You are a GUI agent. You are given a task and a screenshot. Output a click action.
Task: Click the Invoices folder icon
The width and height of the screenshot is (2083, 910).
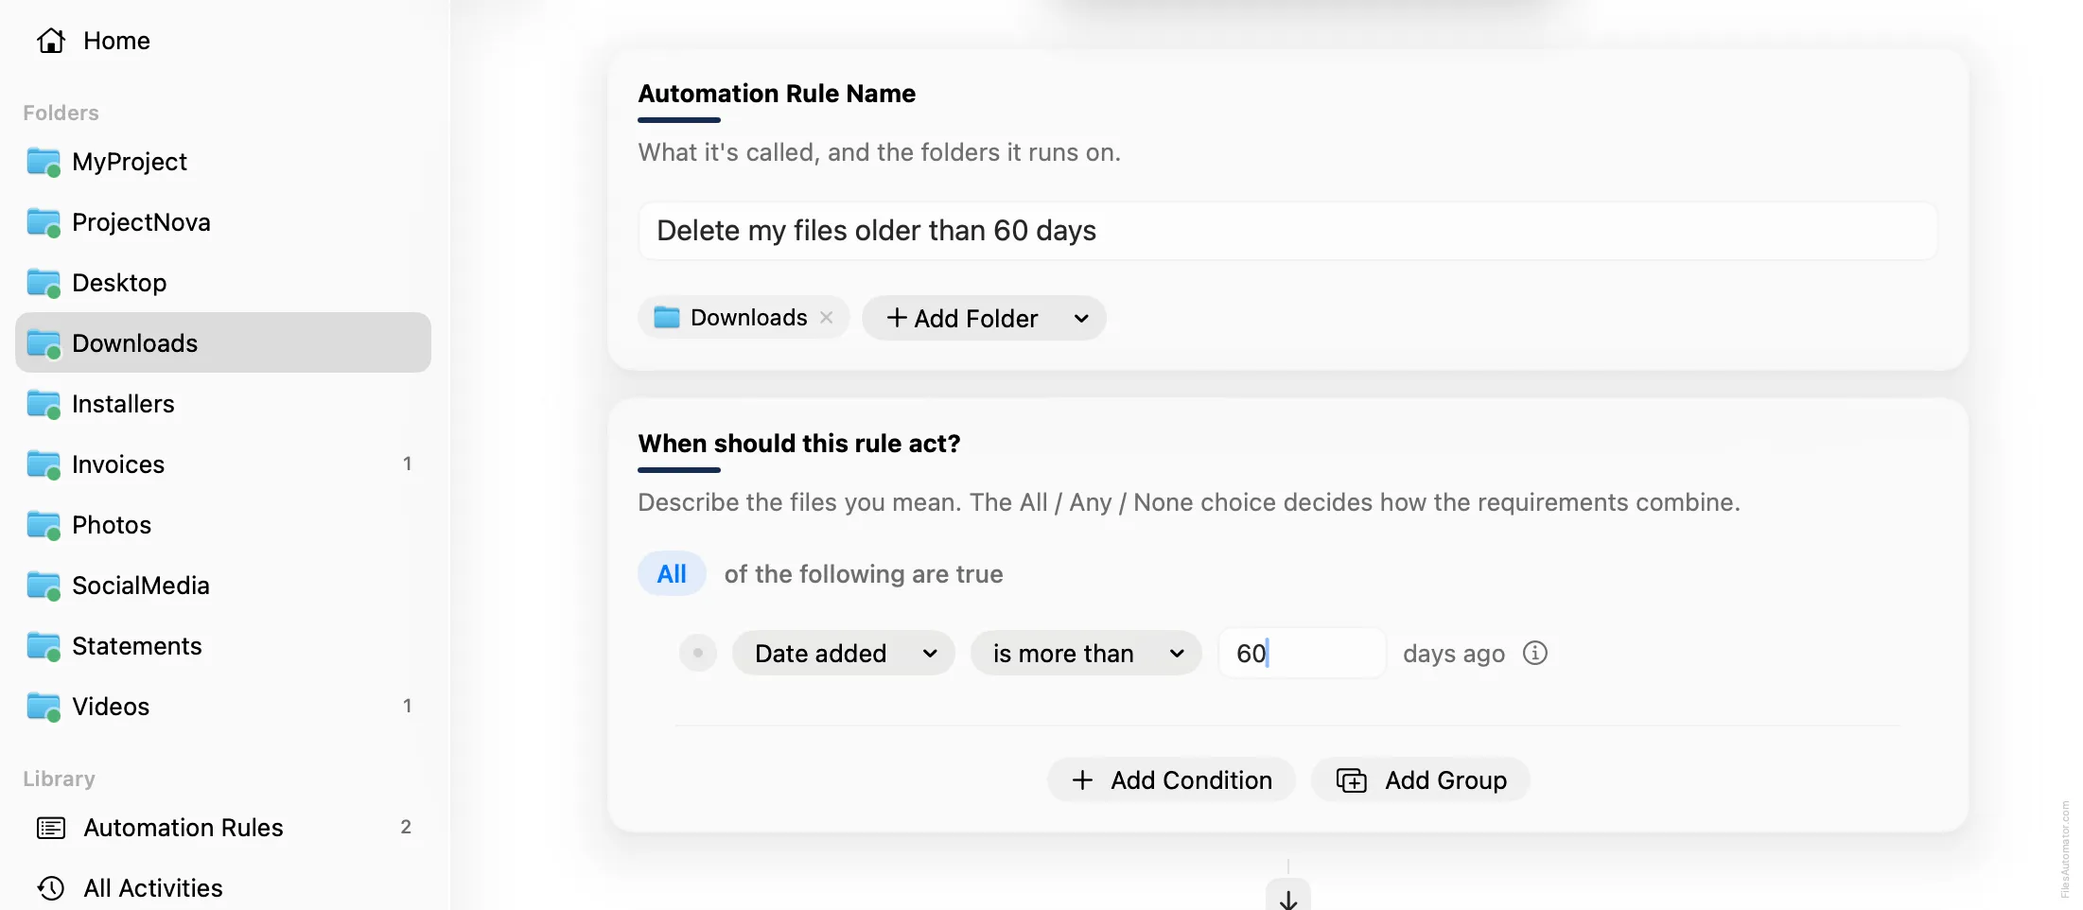click(x=44, y=464)
